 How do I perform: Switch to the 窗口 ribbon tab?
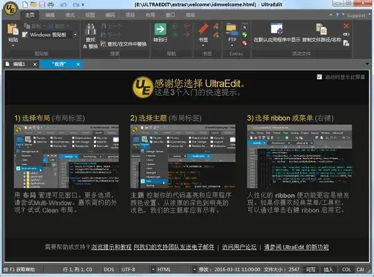click(x=170, y=15)
